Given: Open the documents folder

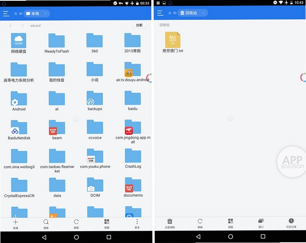Looking at the screenshot, I should tap(133, 187).
